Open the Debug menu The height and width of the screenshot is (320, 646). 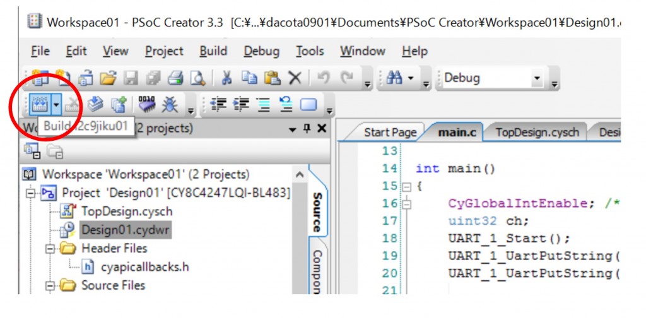(x=261, y=51)
